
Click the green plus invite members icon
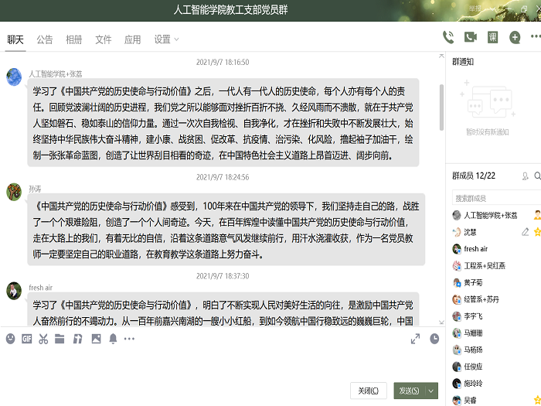(x=515, y=37)
